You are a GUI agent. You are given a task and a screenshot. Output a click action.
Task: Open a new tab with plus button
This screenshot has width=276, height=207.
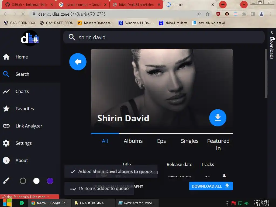(223, 5)
